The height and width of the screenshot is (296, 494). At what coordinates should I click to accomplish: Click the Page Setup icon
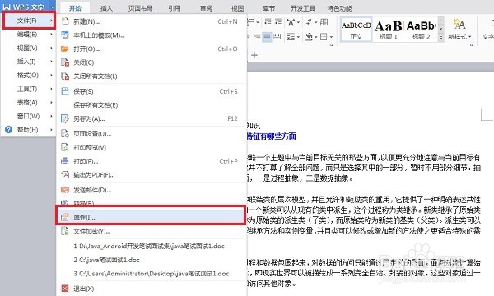pyautogui.click(x=65, y=134)
